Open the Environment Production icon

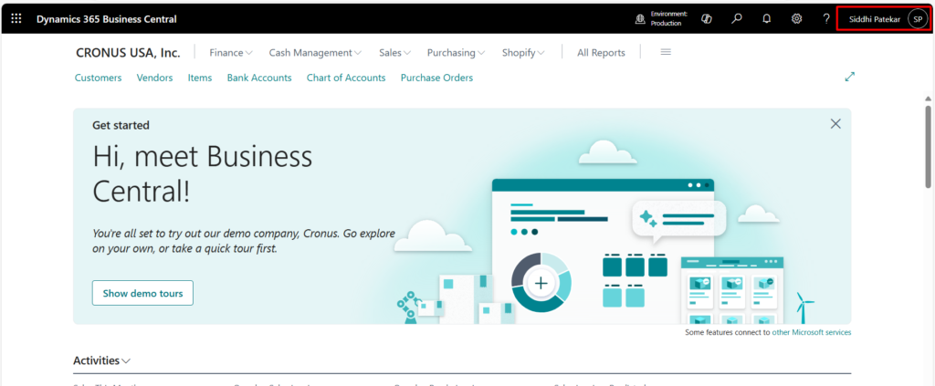pos(640,19)
